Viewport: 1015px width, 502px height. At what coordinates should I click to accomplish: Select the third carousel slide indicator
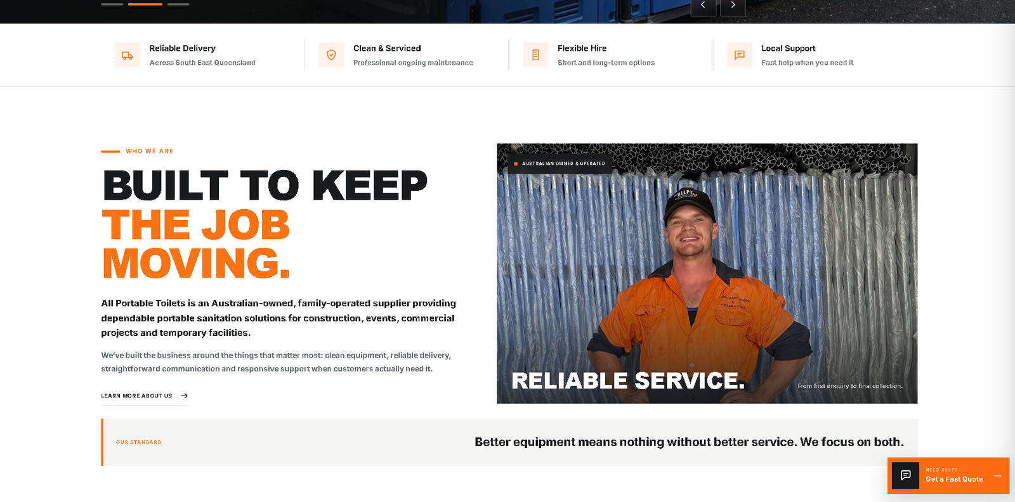coord(178,4)
